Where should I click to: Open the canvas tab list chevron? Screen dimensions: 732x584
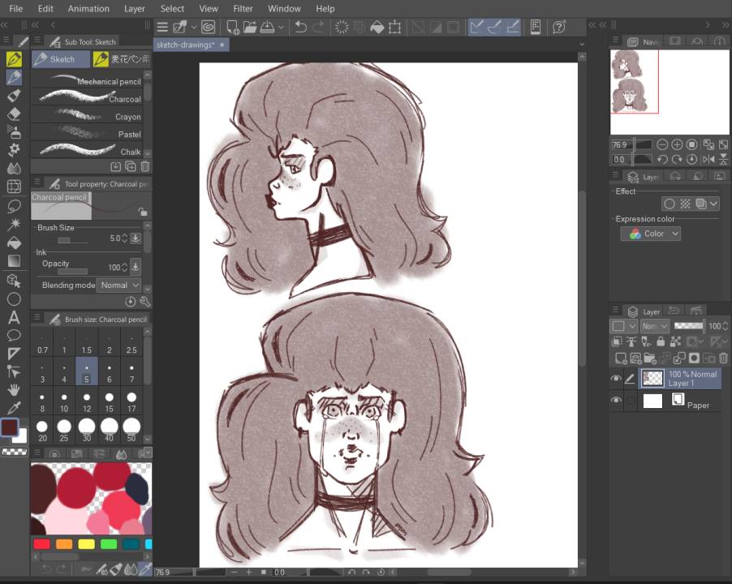tap(582, 45)
